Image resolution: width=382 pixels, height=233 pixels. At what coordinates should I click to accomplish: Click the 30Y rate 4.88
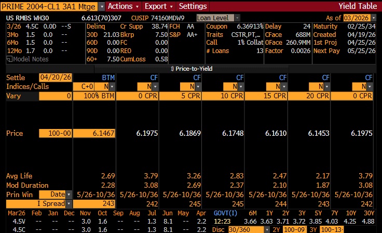click(368, 222)
